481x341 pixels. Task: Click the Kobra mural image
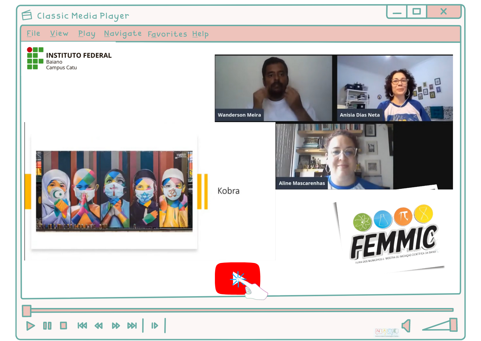click(x=114, y=191)
